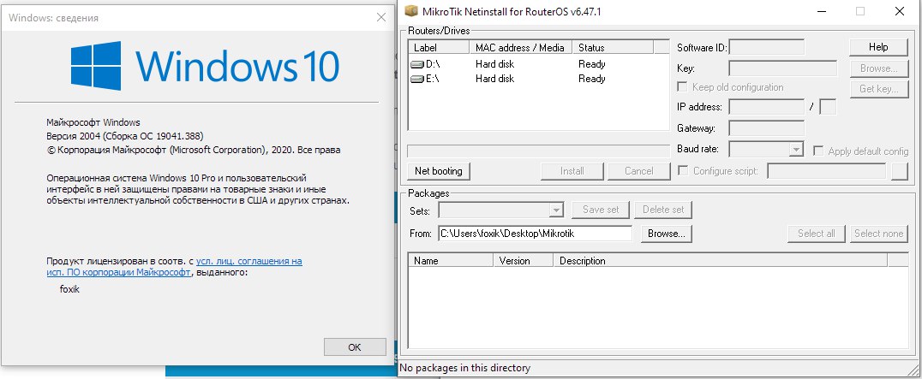This screenshot has width=922, height=379.
Task: Click the Status column header
Action: [x=612, y=48]
